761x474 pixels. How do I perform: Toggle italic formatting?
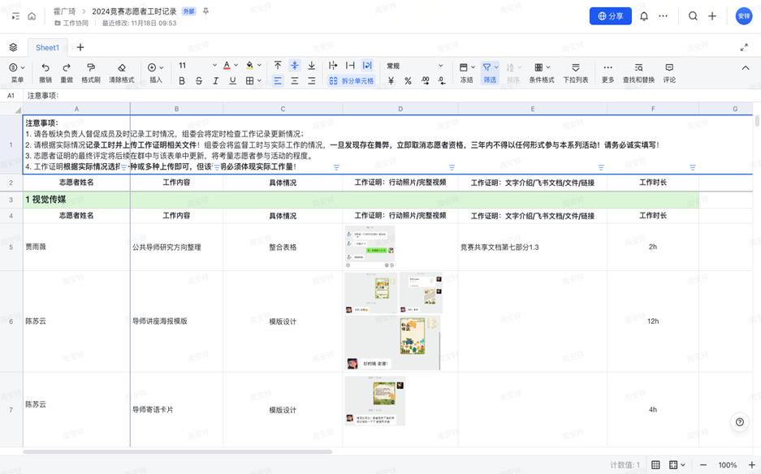click(x=215, y=81)
